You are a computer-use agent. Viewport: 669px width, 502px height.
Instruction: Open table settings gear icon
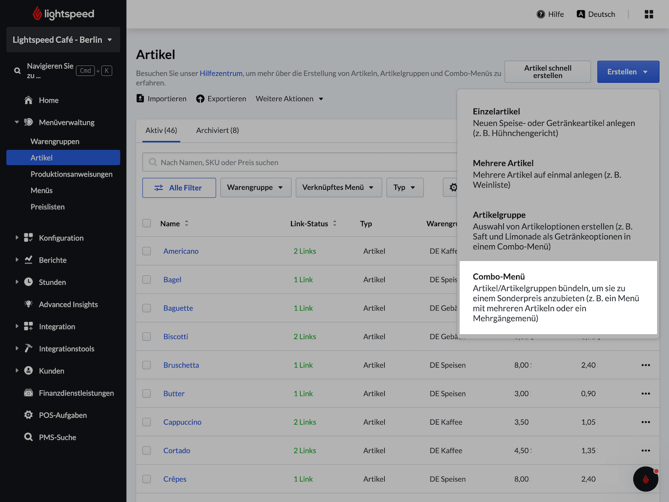click(x=453, y=187)
